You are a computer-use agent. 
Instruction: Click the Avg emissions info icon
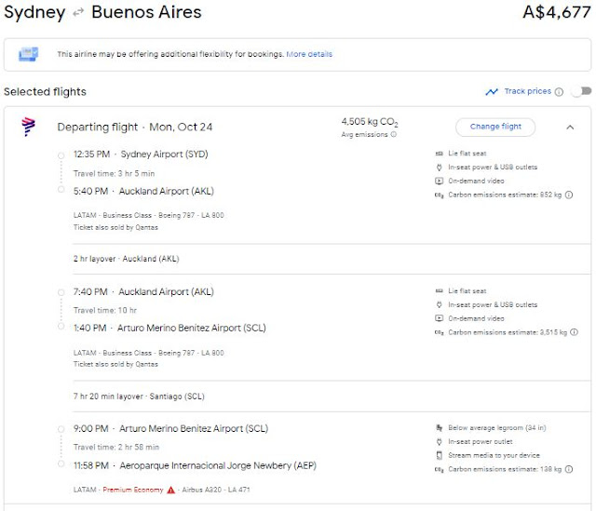coord(394,135)
